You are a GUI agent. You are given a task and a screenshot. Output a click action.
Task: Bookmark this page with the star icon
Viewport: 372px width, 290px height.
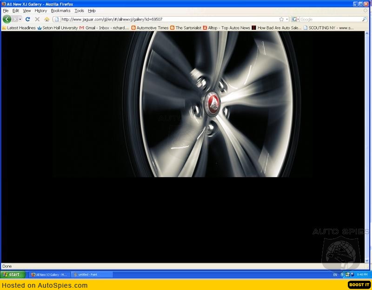[x=281, y=19]
